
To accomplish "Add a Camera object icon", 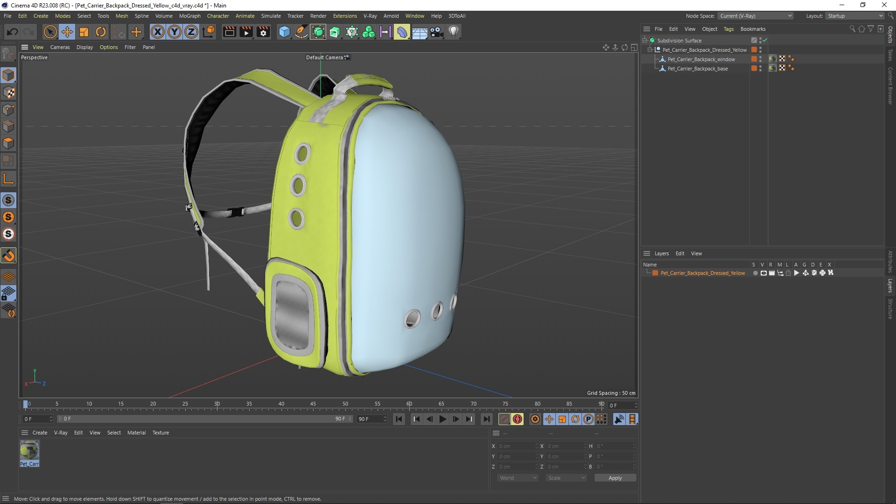I will click(x=436, y=32).
